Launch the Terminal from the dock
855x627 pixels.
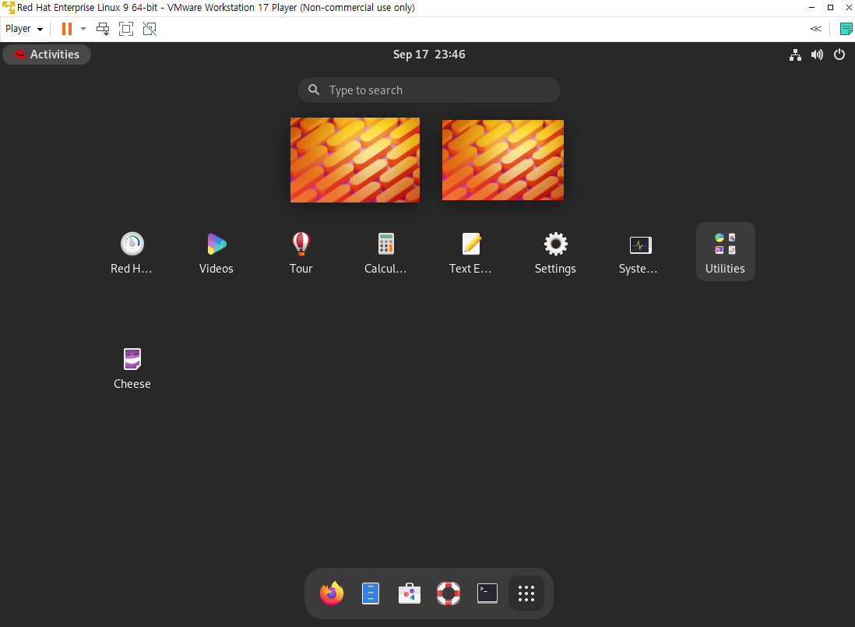[x=487, y=593]
